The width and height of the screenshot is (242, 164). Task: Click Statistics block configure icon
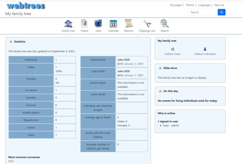pyautogui.click(x=11, y=41)
